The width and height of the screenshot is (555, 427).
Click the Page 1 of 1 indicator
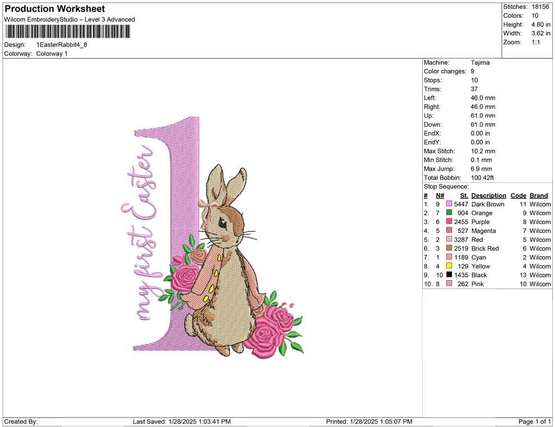click(x=534, y=421)
